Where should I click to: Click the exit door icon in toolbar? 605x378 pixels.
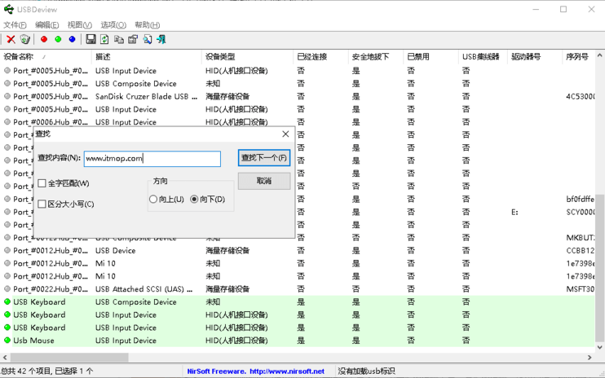tap(161, 39)
